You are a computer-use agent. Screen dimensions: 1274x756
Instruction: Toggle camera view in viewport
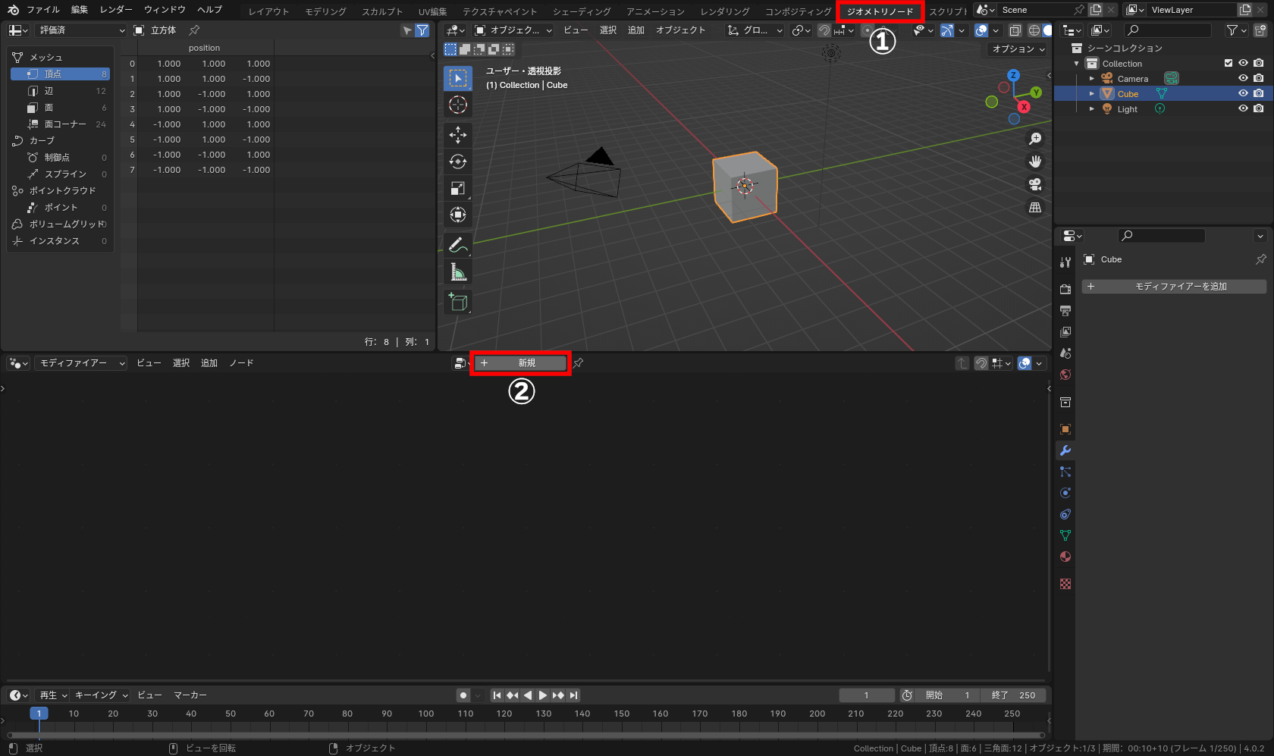[1034, 184]
